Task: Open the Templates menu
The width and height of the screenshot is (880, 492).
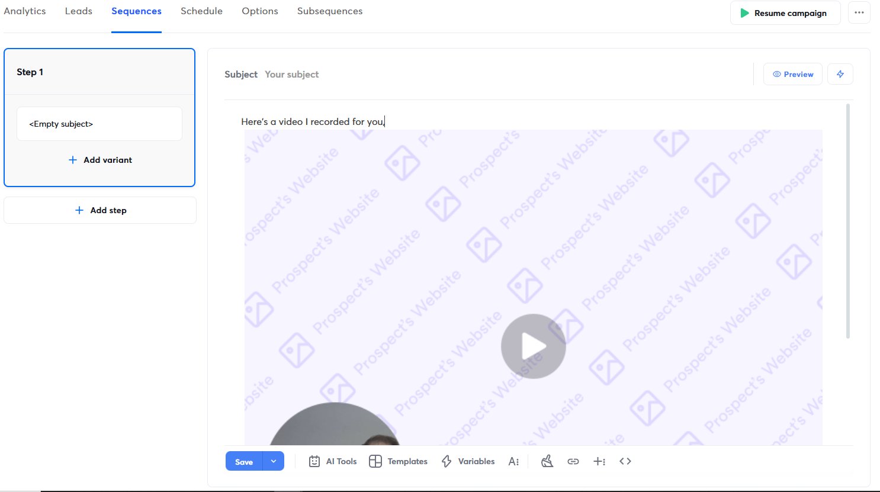Action: [x=398, y=461]
